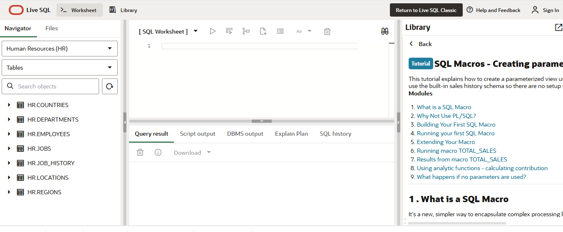563x232 pixels.
Task: Open the Library view in top bar
Action: 123,10
